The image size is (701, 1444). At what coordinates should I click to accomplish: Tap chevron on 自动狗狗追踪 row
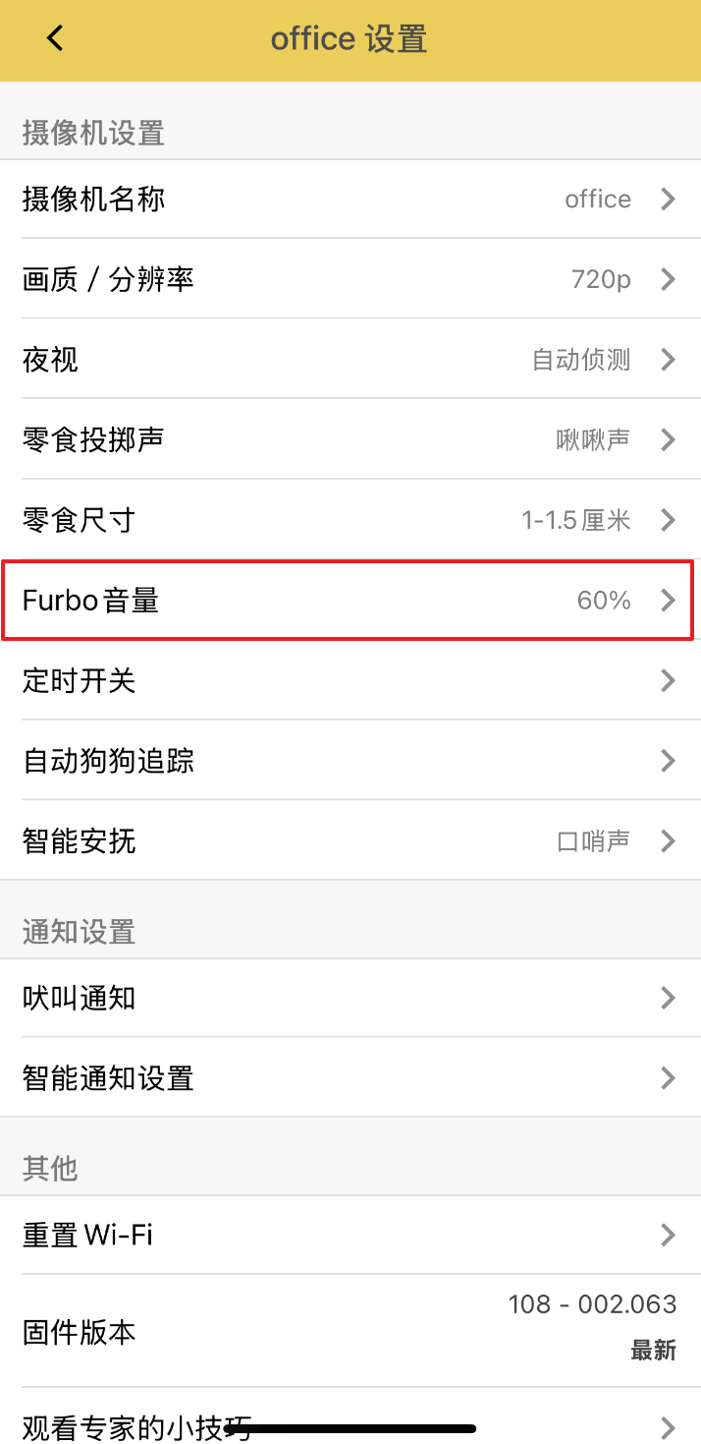tap(668, 761)
